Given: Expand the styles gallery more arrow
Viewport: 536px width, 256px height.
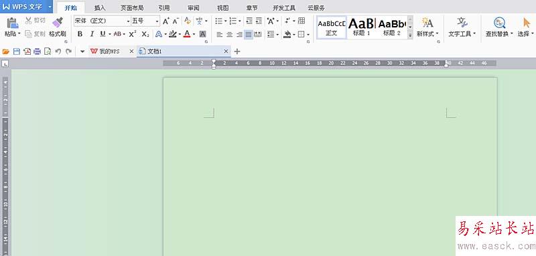Looking at the screenshot, I should point(410,35).
